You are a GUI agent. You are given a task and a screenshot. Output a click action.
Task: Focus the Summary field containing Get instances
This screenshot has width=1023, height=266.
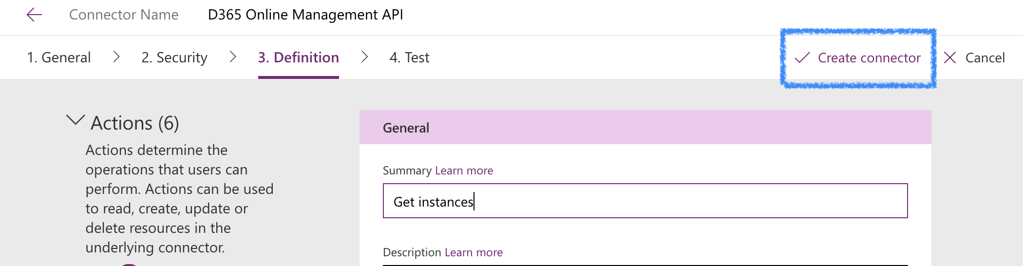point(645,201)
